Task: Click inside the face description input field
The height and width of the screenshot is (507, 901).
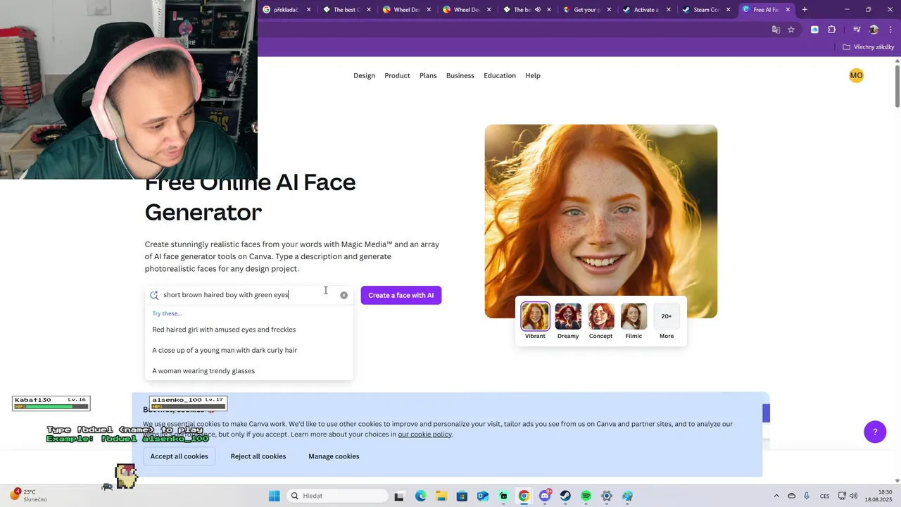Action: (x=249, y=295)
